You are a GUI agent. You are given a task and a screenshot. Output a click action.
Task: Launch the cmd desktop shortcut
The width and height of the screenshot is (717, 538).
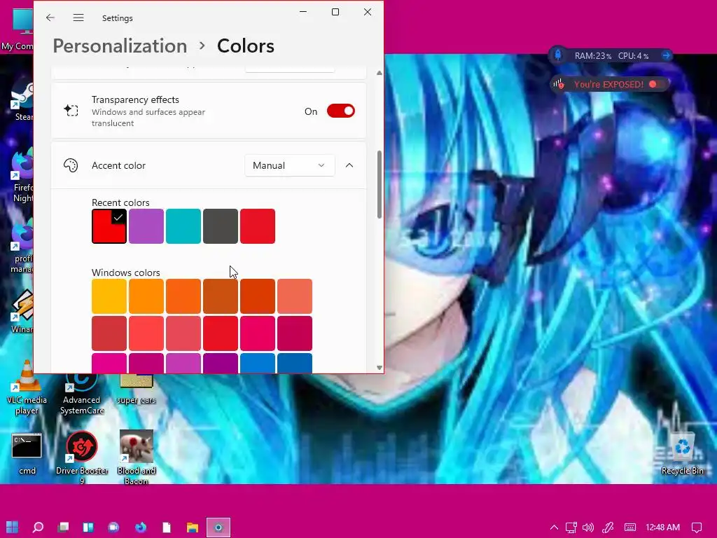[27, 453]
